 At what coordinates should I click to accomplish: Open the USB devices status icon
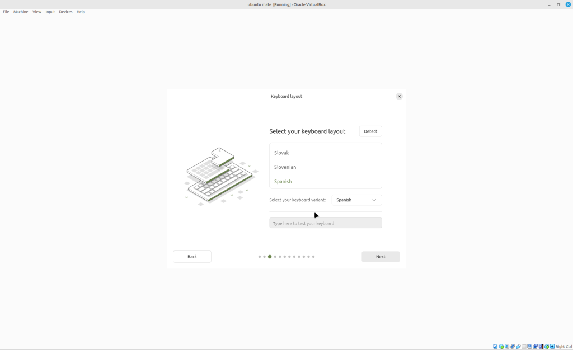(518, 346)
